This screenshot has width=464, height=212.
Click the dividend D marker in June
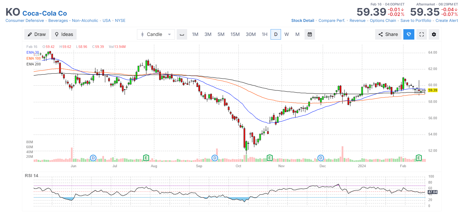pos(93,158)
